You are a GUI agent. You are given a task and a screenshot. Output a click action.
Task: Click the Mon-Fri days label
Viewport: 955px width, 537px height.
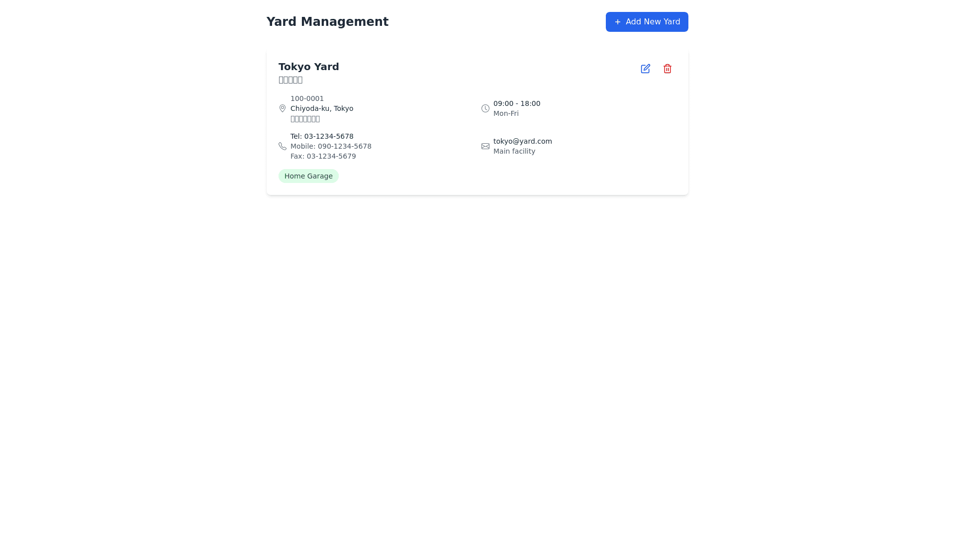click(x=506, y=113)
